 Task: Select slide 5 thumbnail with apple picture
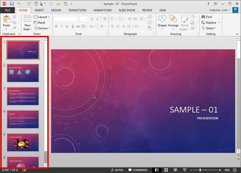pos(23,142)
